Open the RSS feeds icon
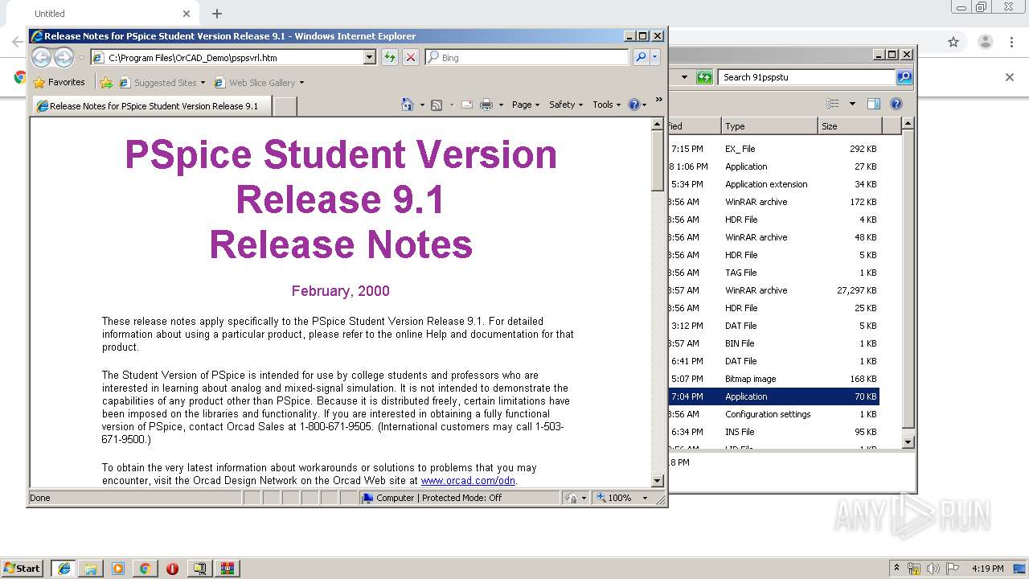 point(437,105)
